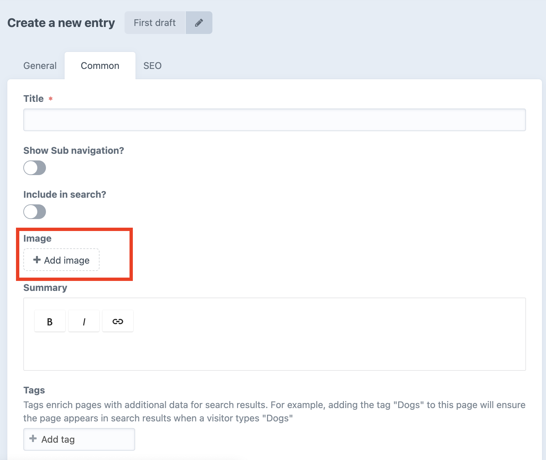Click the Create a new entry heading
Image resolution: width=546 pixels, height=460 pixels.
point(61,23)
